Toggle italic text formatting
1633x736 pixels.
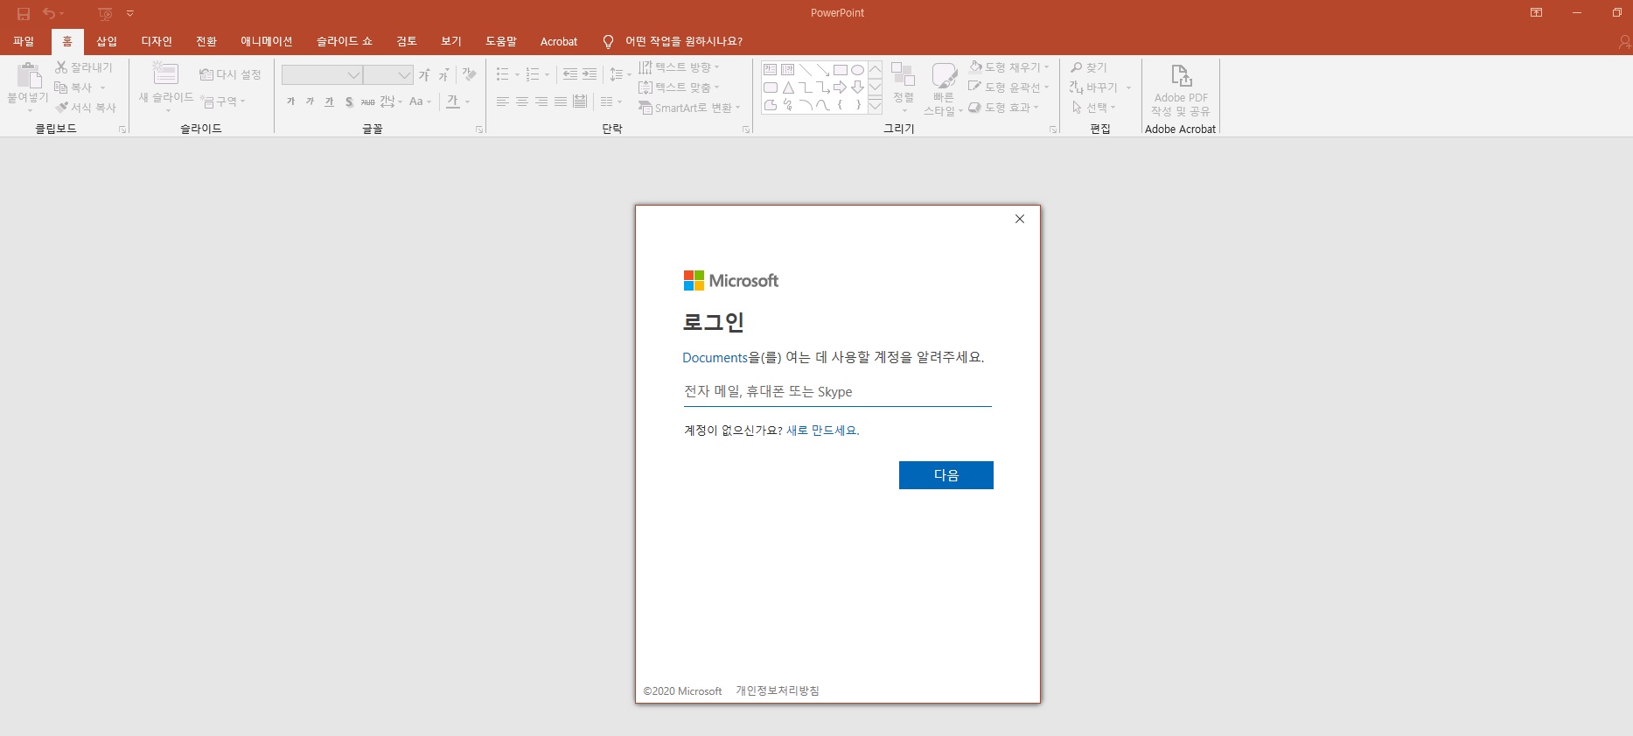[311, 102]
